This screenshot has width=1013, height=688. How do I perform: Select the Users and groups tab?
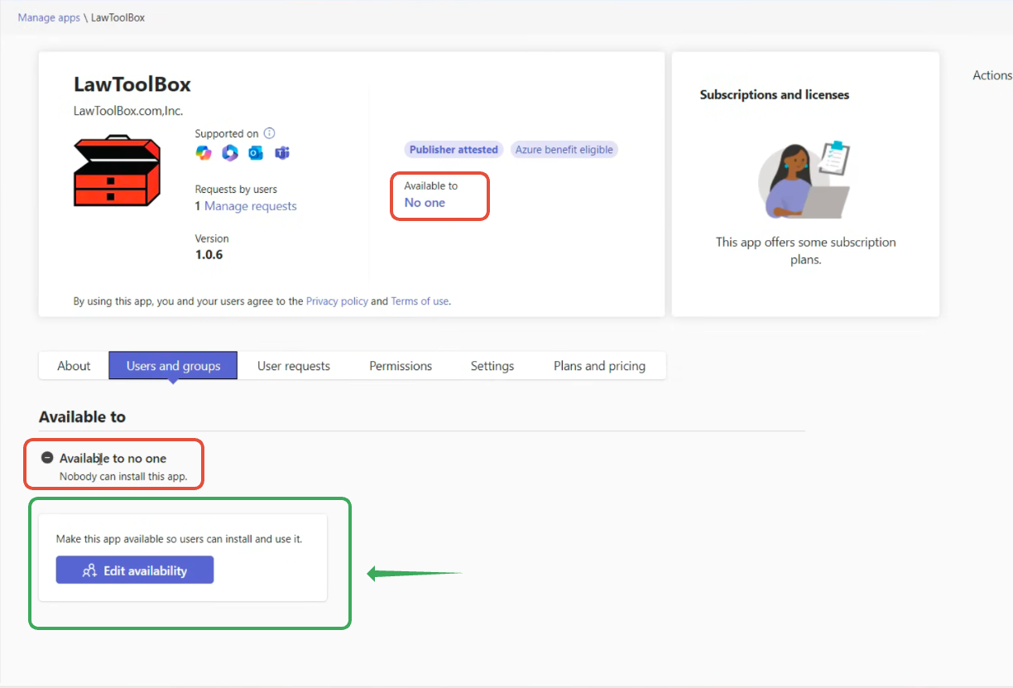[173, 366]
